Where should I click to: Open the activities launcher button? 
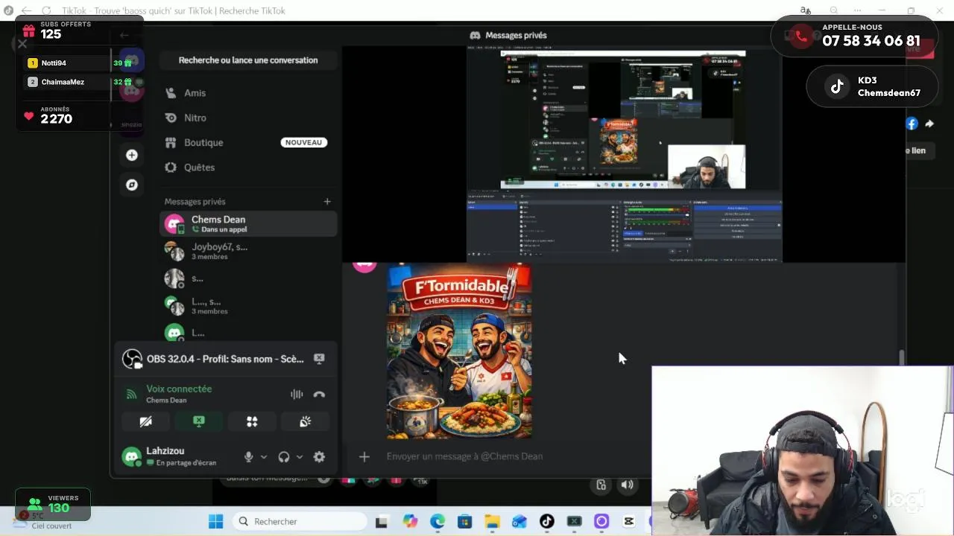pyautogui.click(x=252, y=421)
